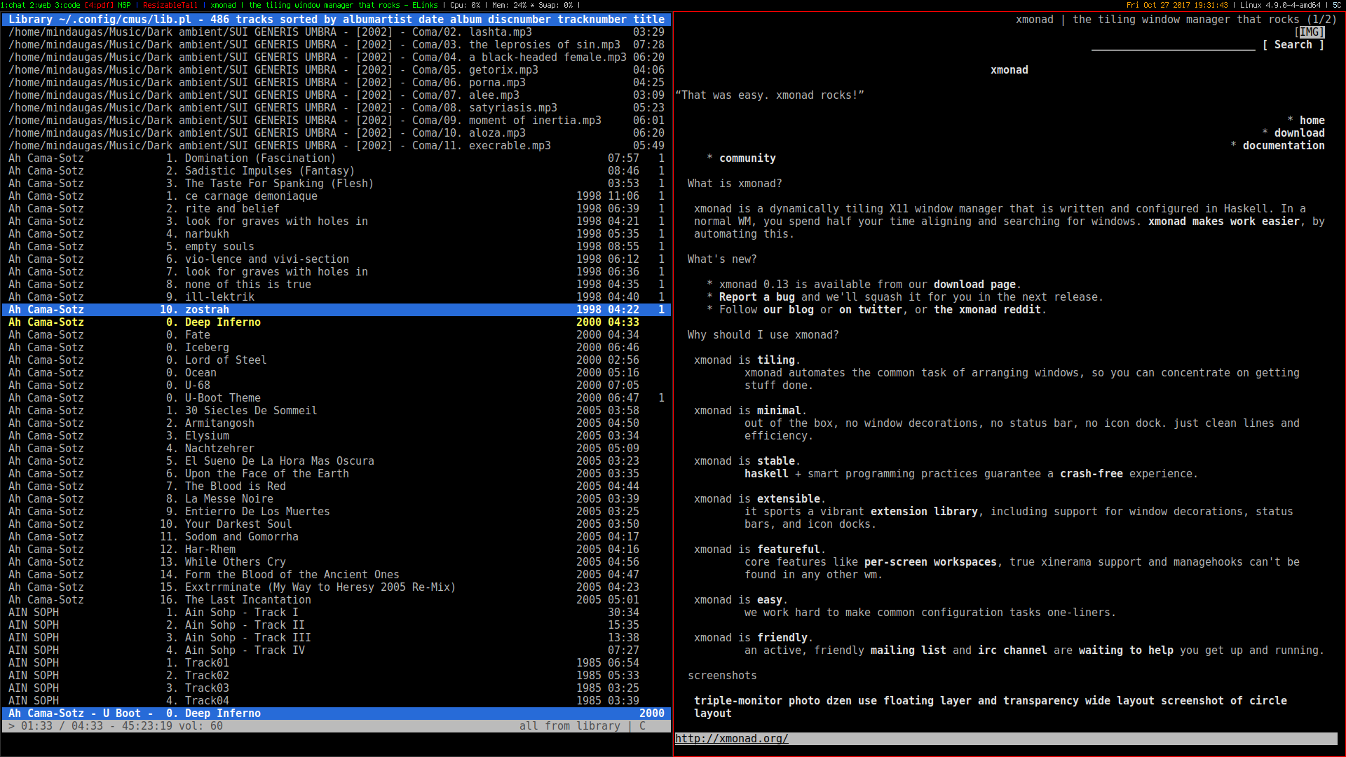Screen dimensions: 1346x757
Task: Select track 'Lord of Steel'
Action: click(336, 360)
